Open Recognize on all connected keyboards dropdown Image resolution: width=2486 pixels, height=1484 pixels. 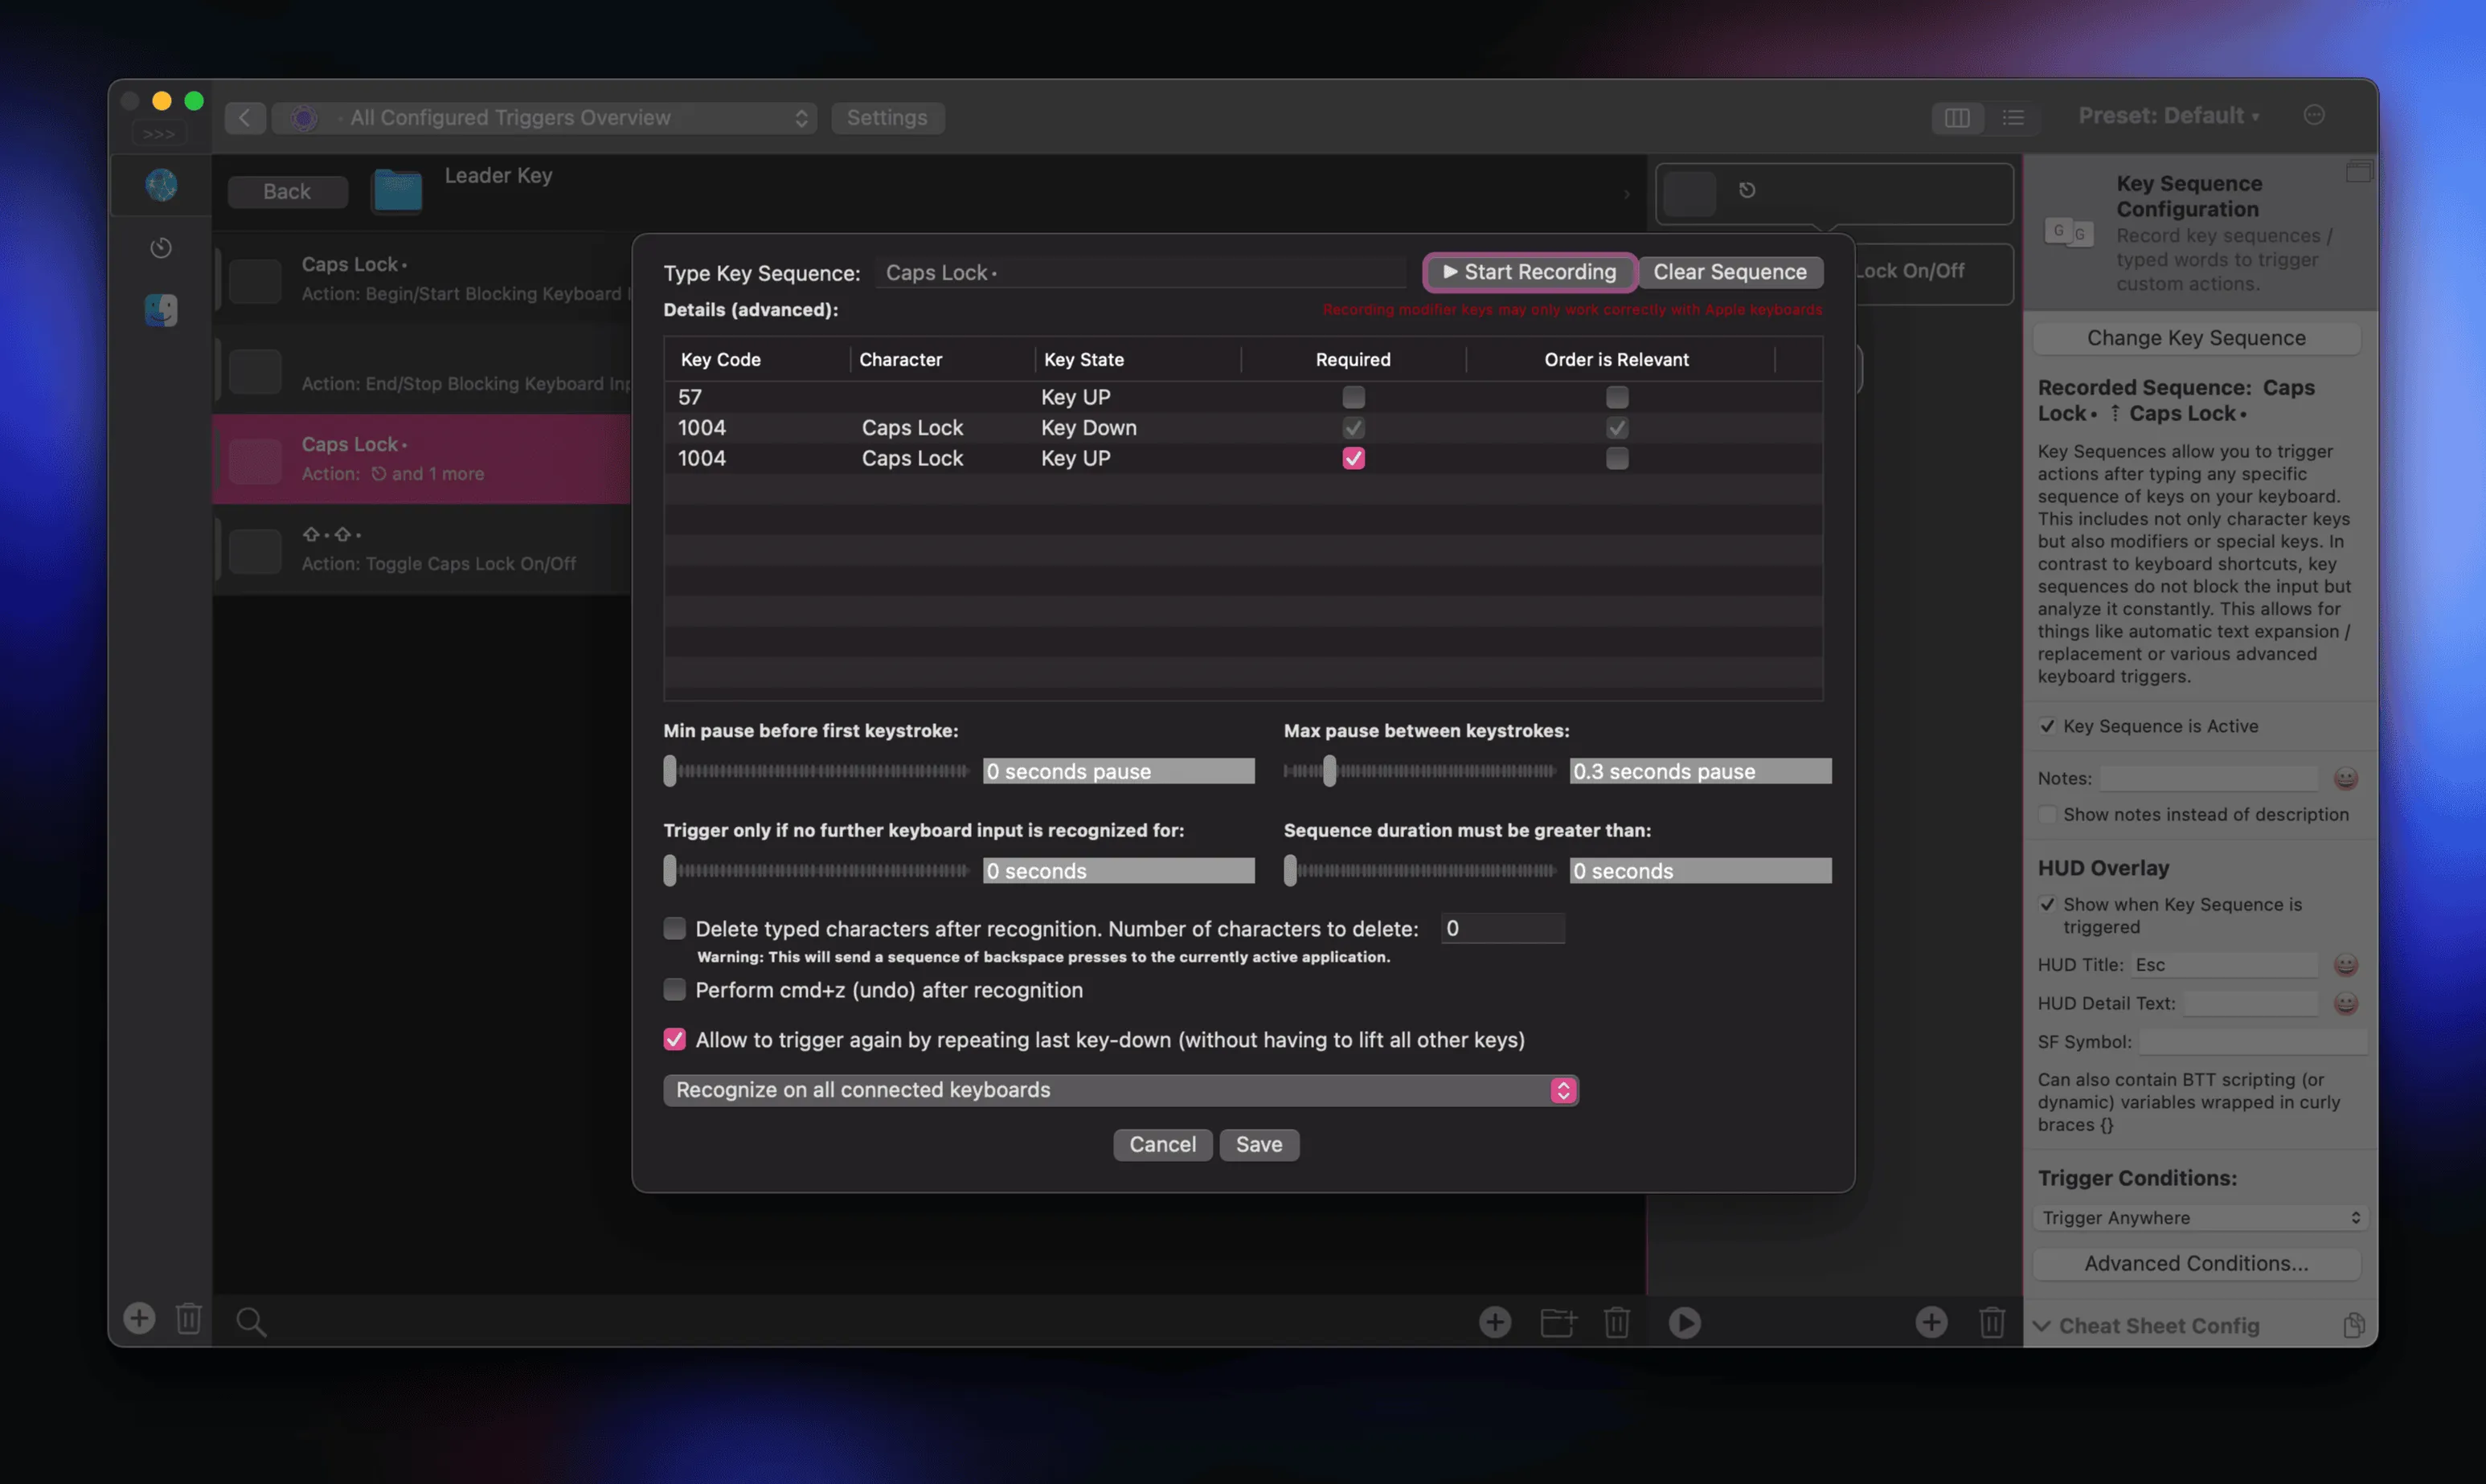coord(1120,1090)
